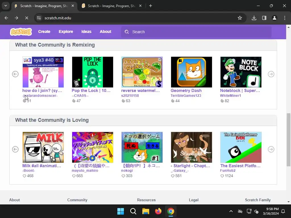Click the heart icon beside 1124 loves
The width and height of the screenshot is (291, 218).
[x=222, y=176]
